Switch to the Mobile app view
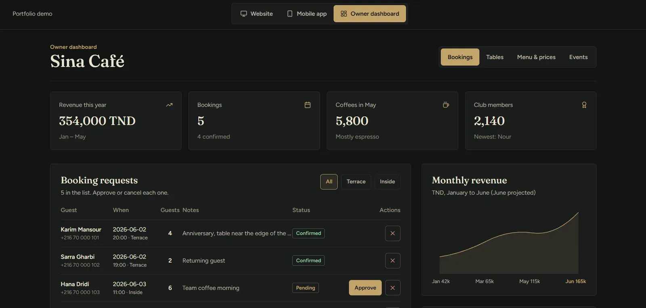646x308 pixels. [x=307, y=14]
